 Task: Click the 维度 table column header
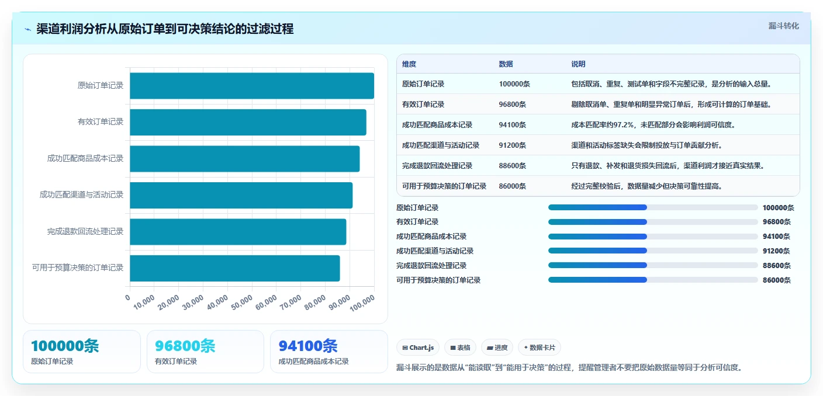point(409,64)
